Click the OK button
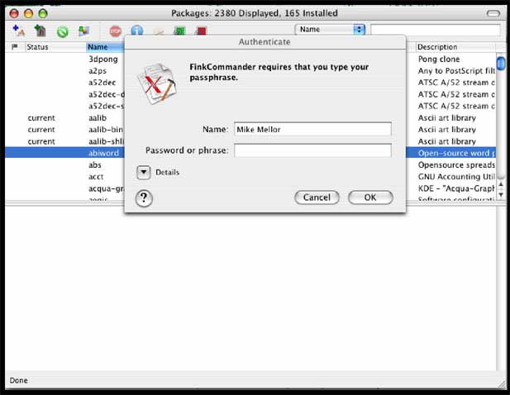The height and width of the screenshot is (395, 510). 370,197
